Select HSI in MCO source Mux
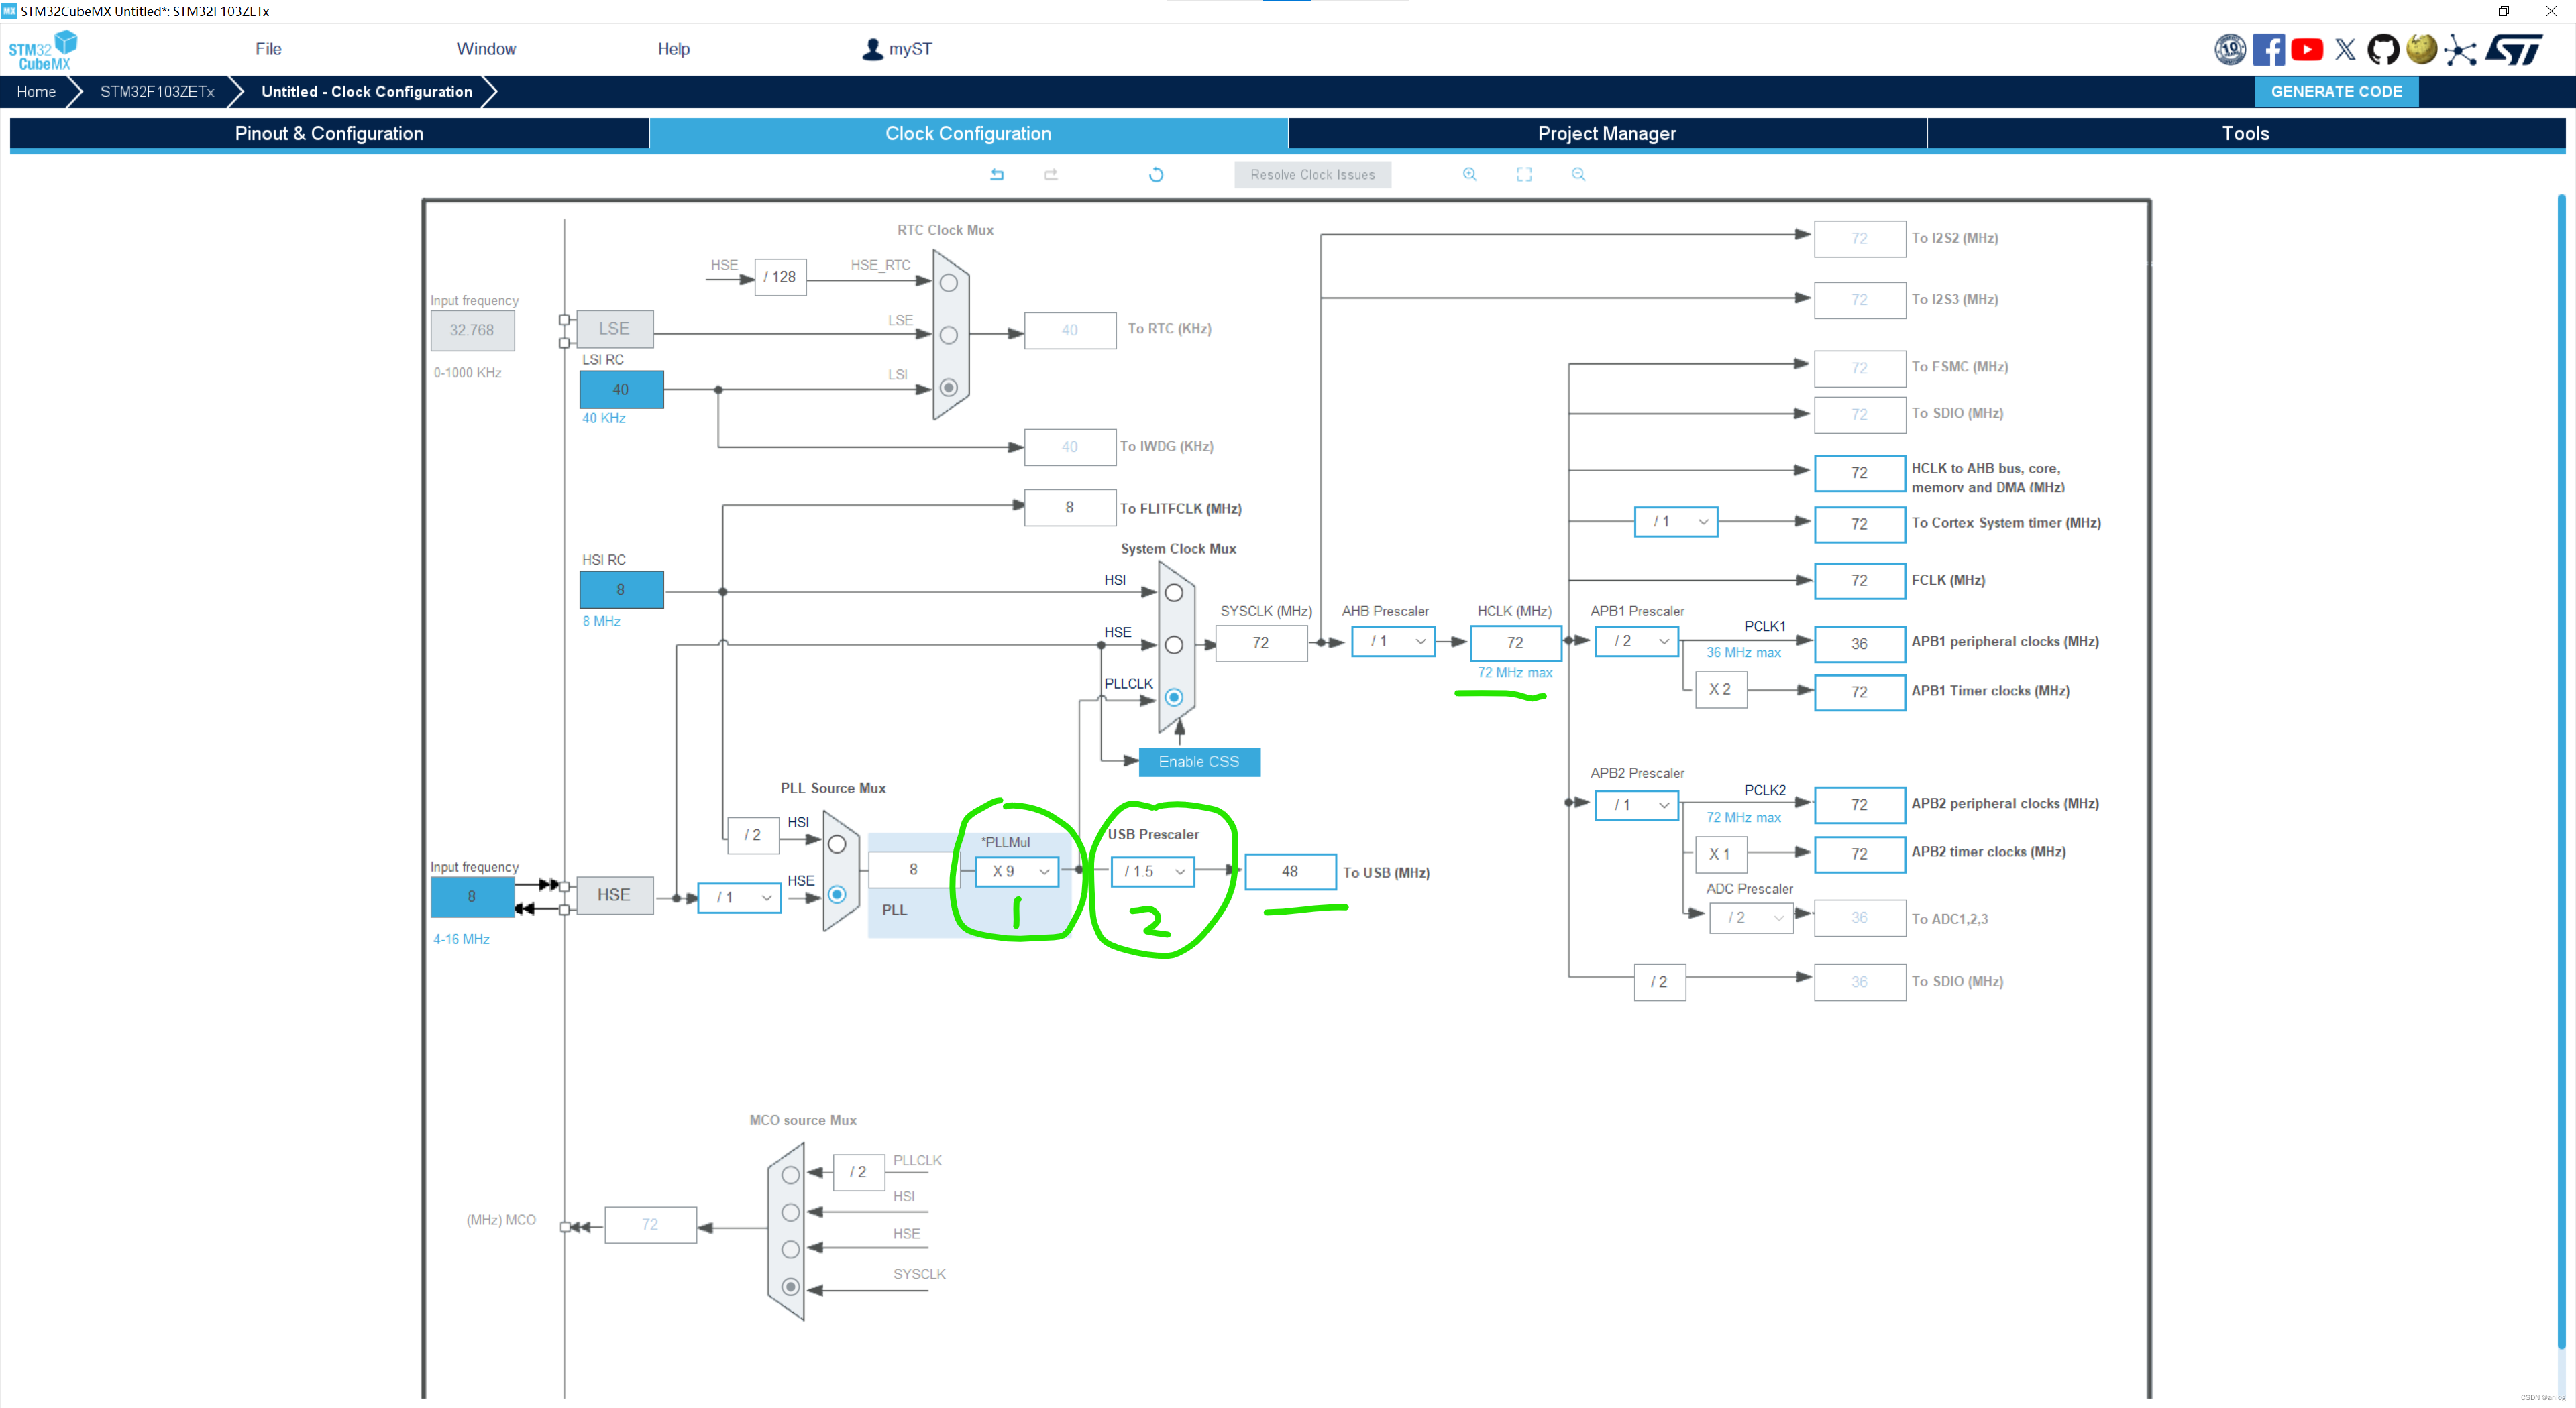2576x1408 pixels. click(790, 1212)
